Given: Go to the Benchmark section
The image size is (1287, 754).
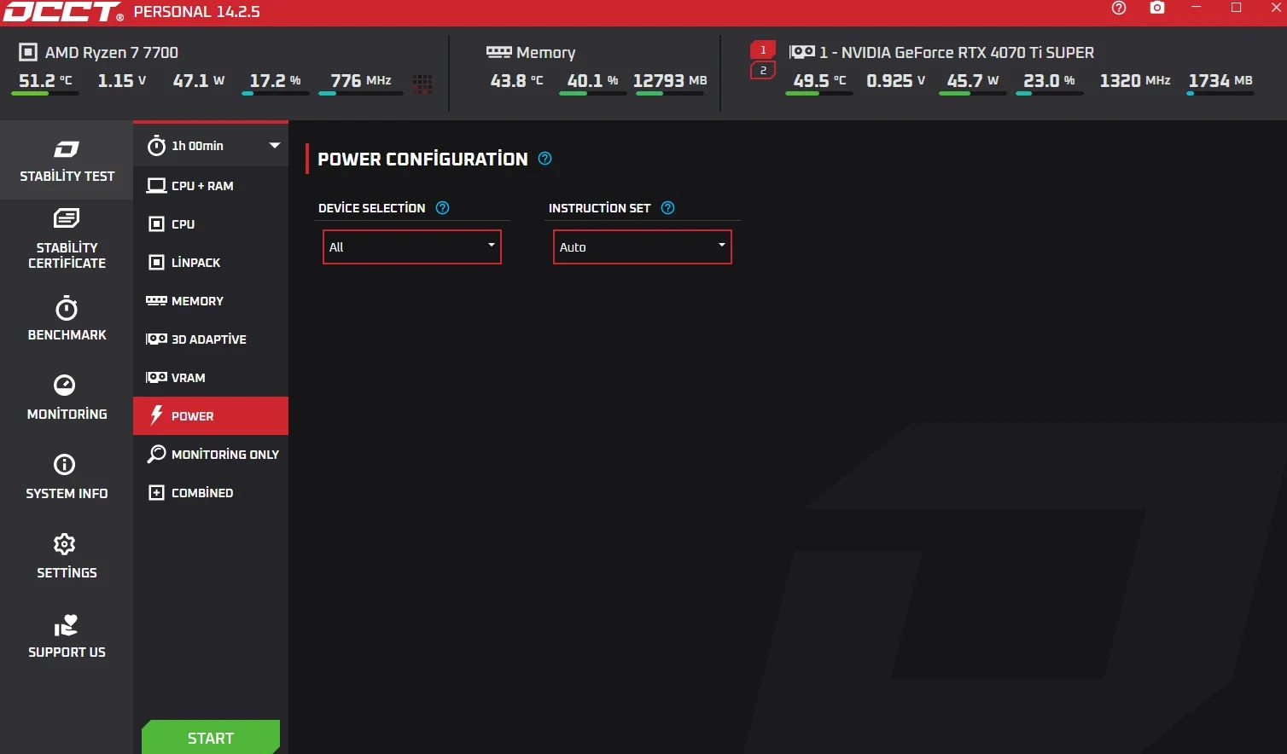Looking at the screenshot, I should (x=67, y=318).
